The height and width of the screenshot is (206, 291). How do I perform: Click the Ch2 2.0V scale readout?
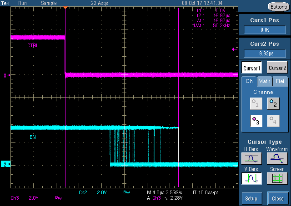click(x=93, y=192)
